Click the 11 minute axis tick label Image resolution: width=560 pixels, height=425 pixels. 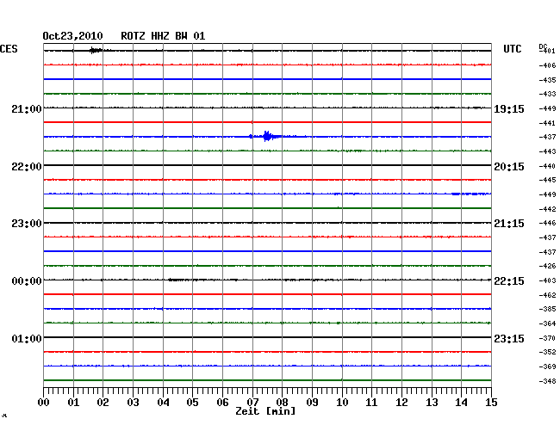click(x=371, y=403)
